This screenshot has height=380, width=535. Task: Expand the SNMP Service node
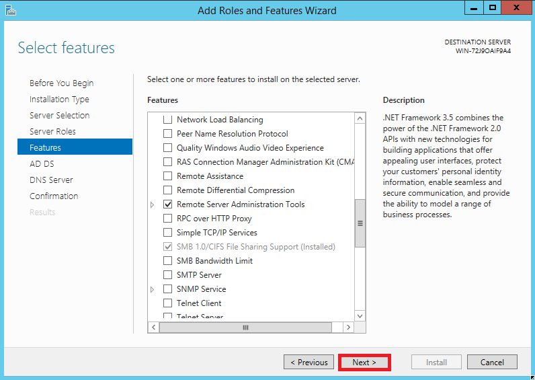(152, 289)
